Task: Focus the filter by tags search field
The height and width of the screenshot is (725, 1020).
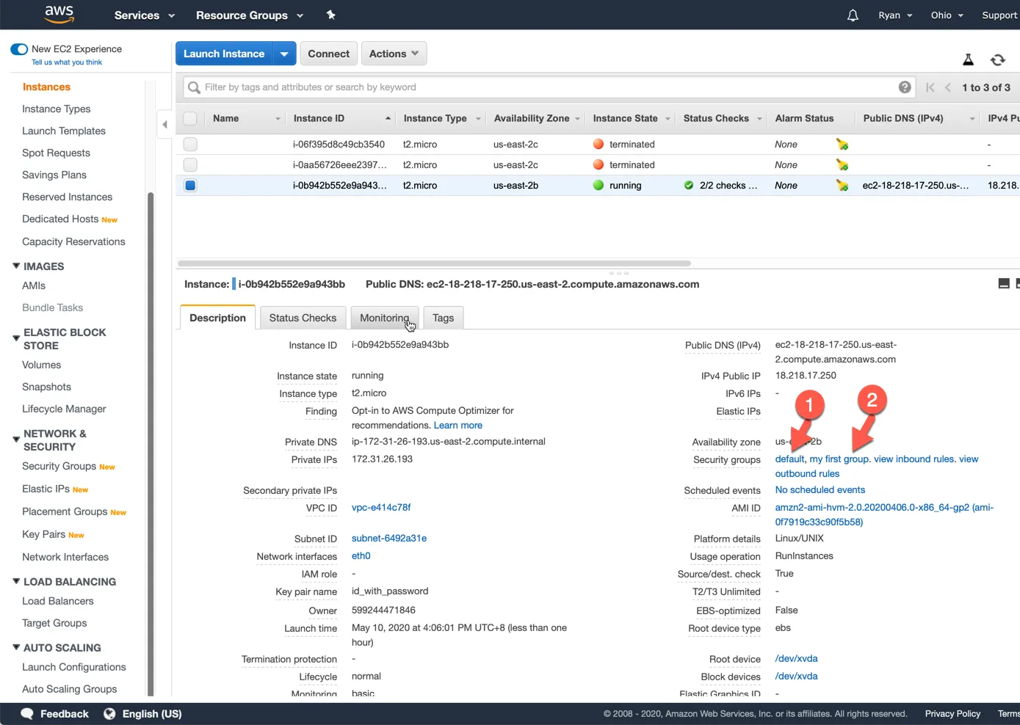Action: 549,87
